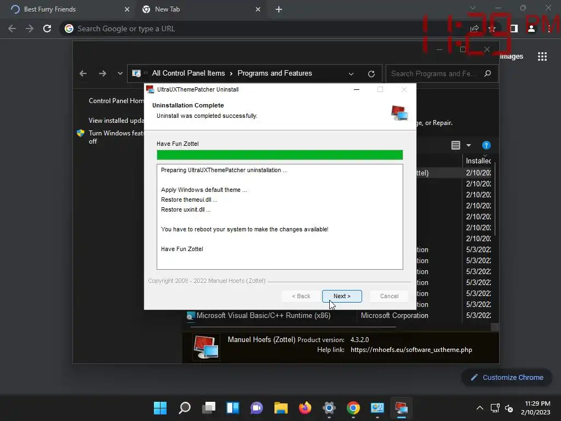The height and width of the screenshot is (421, 561).
Task: Click Next in the uninstall dialog
Action: pos(342,296)
